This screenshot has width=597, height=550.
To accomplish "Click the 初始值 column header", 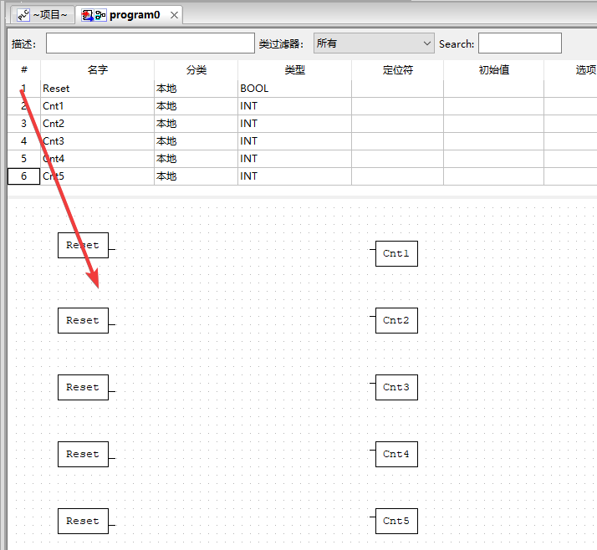I will tap(493, 70).
